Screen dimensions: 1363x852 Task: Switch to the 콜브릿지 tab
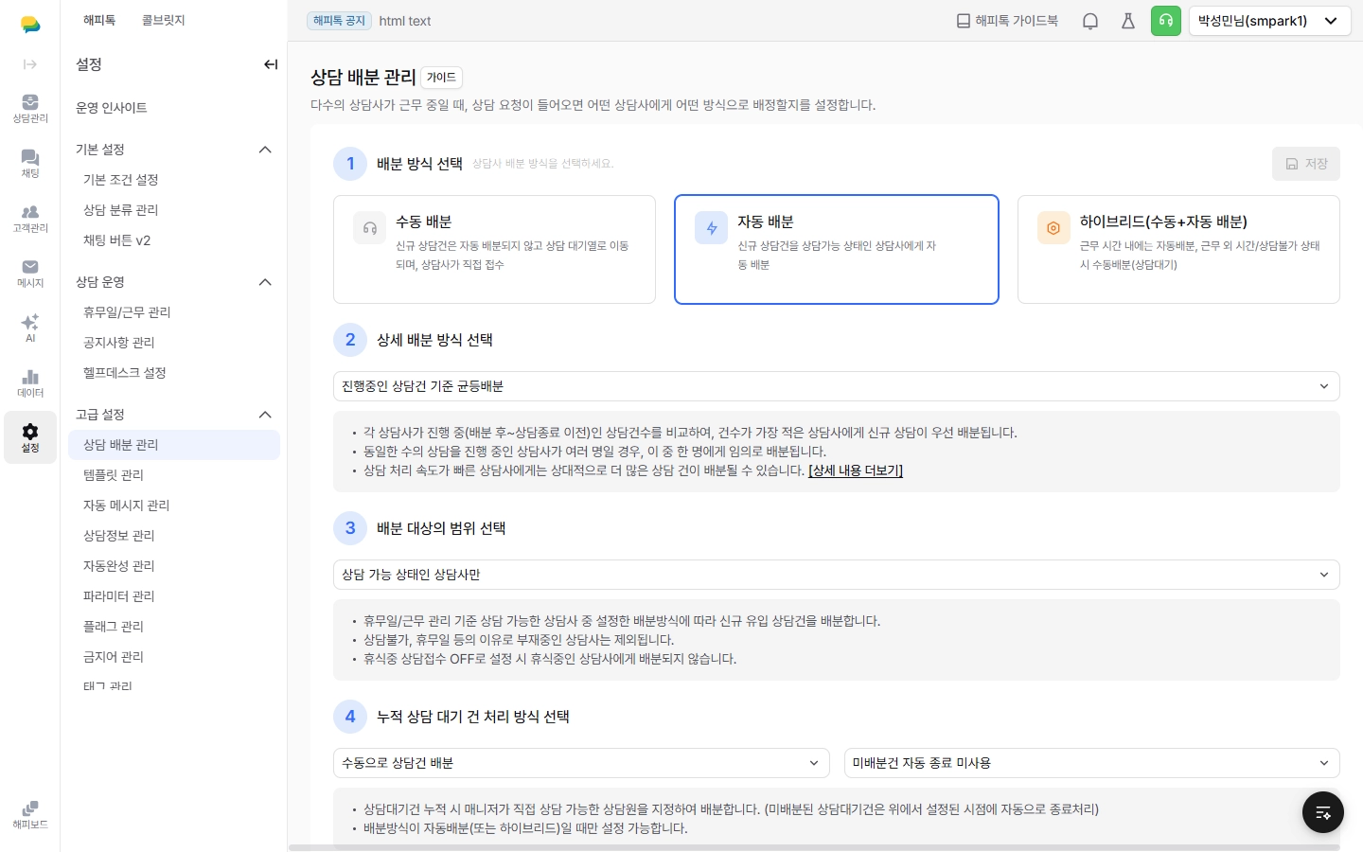point(163,20)
